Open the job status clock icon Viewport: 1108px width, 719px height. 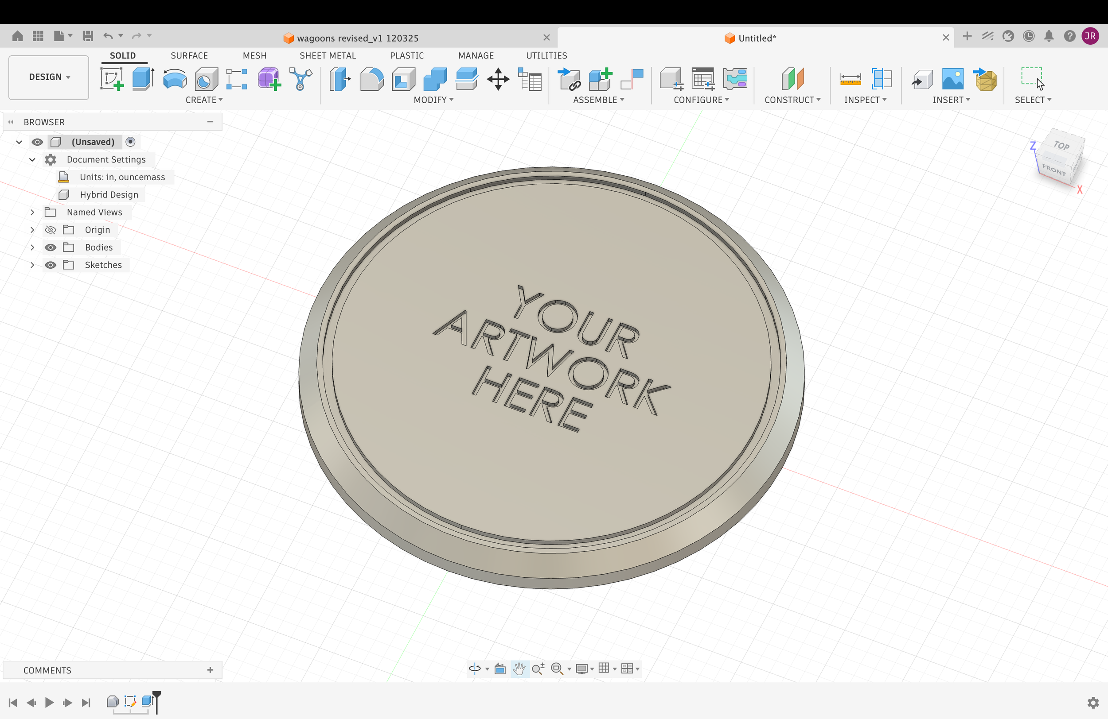point(1028,36)
